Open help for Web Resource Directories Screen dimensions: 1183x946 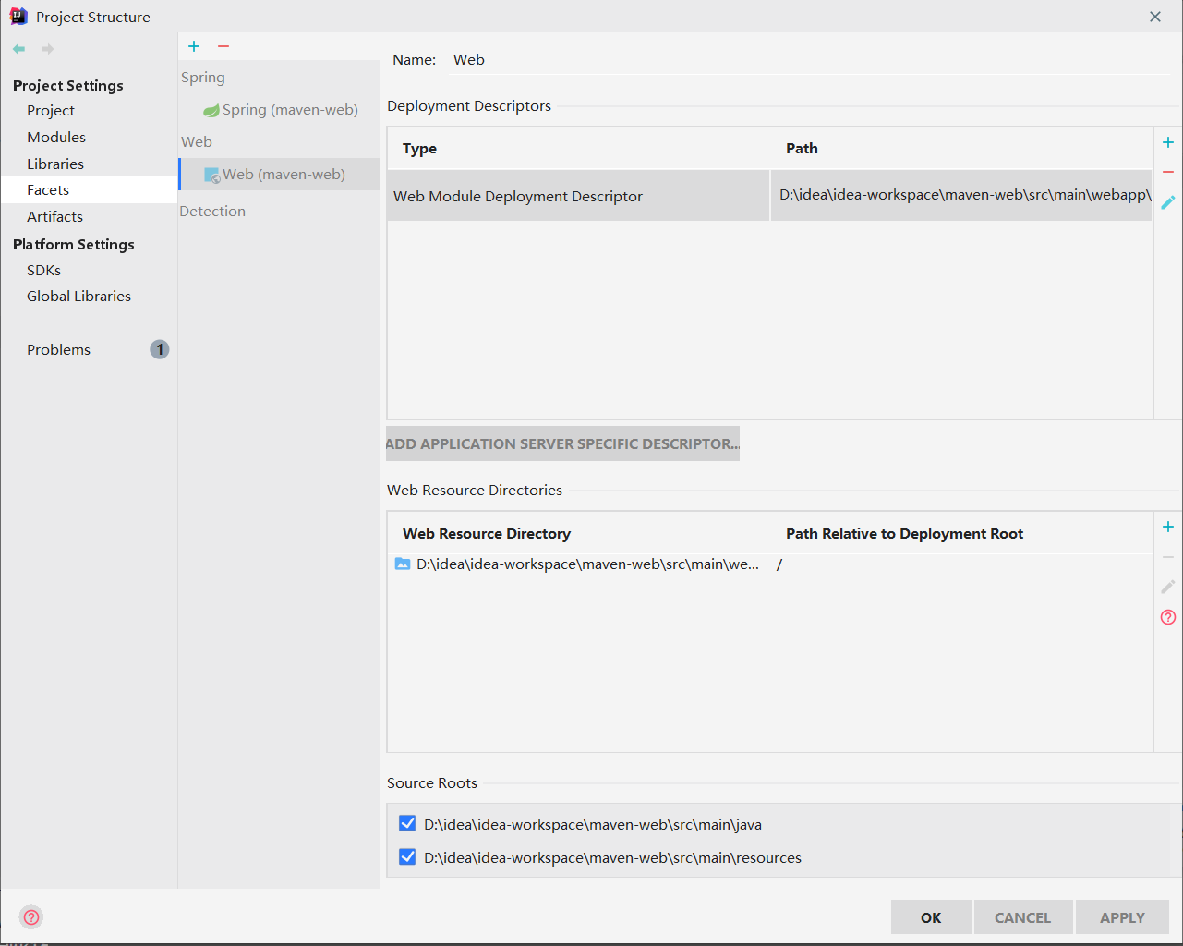(x=1168, y=617)
